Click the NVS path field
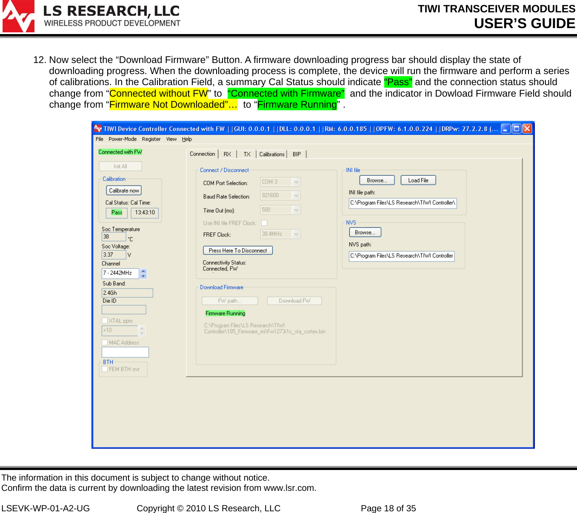The width and height of the screenshot is (577, 513). pos(402,256)
